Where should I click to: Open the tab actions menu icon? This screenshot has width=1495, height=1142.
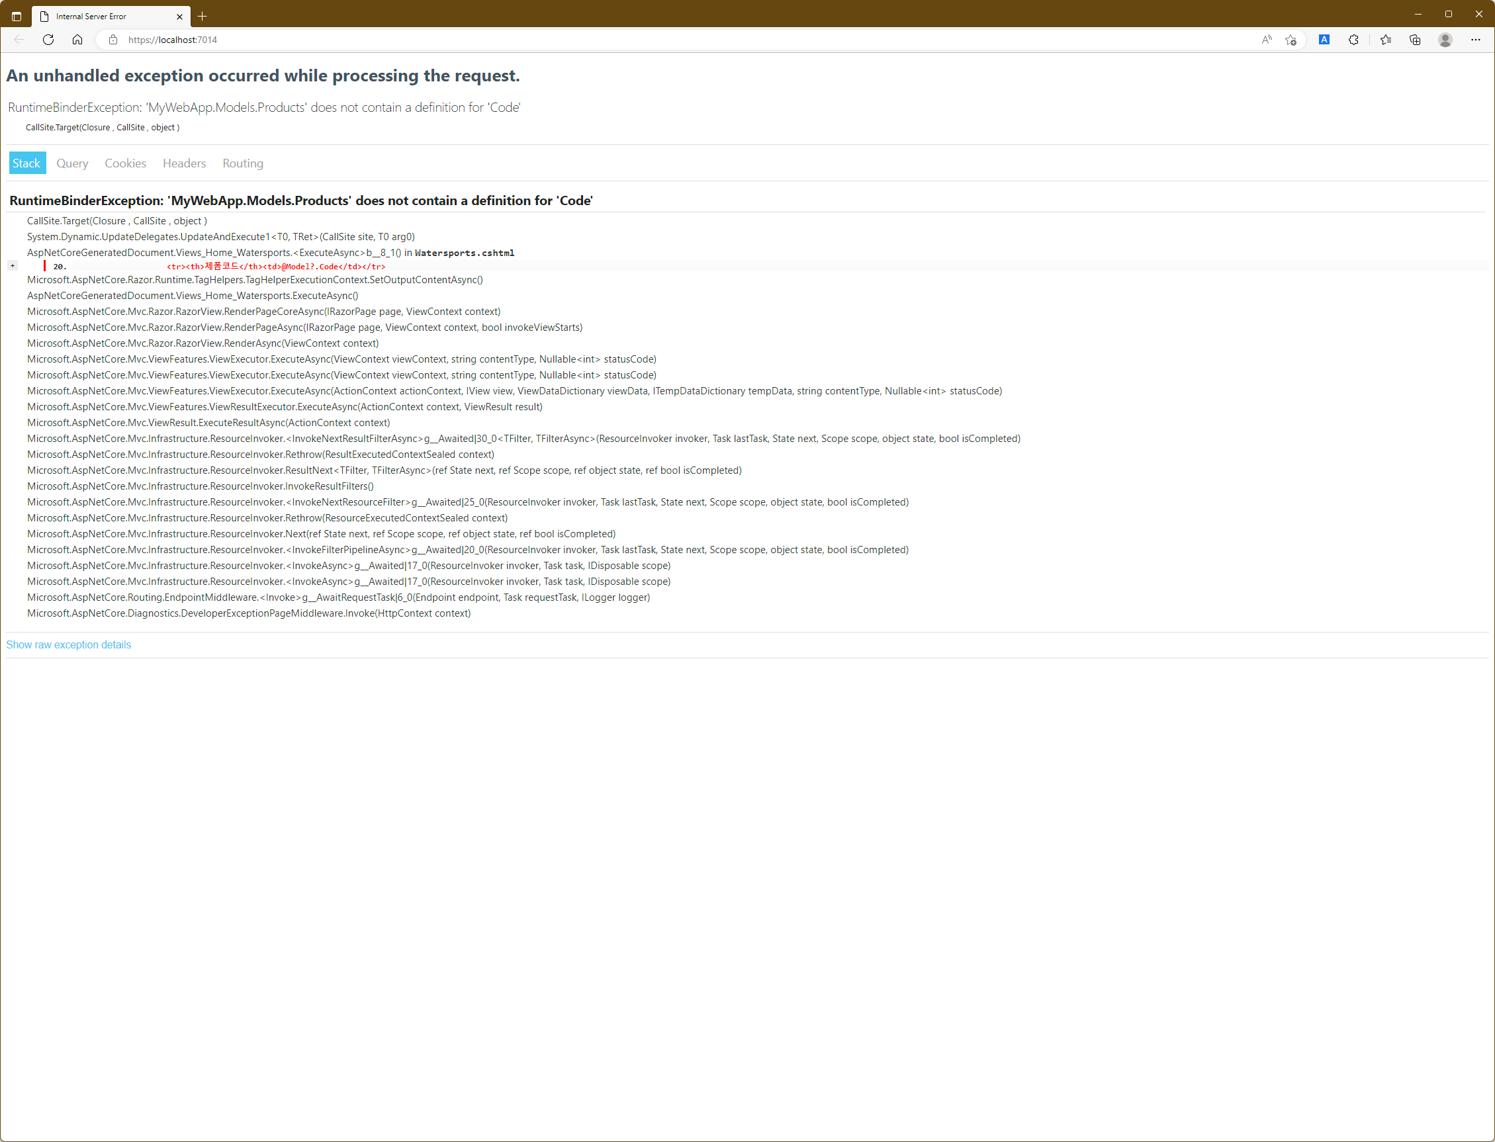[x=17, y=16]
